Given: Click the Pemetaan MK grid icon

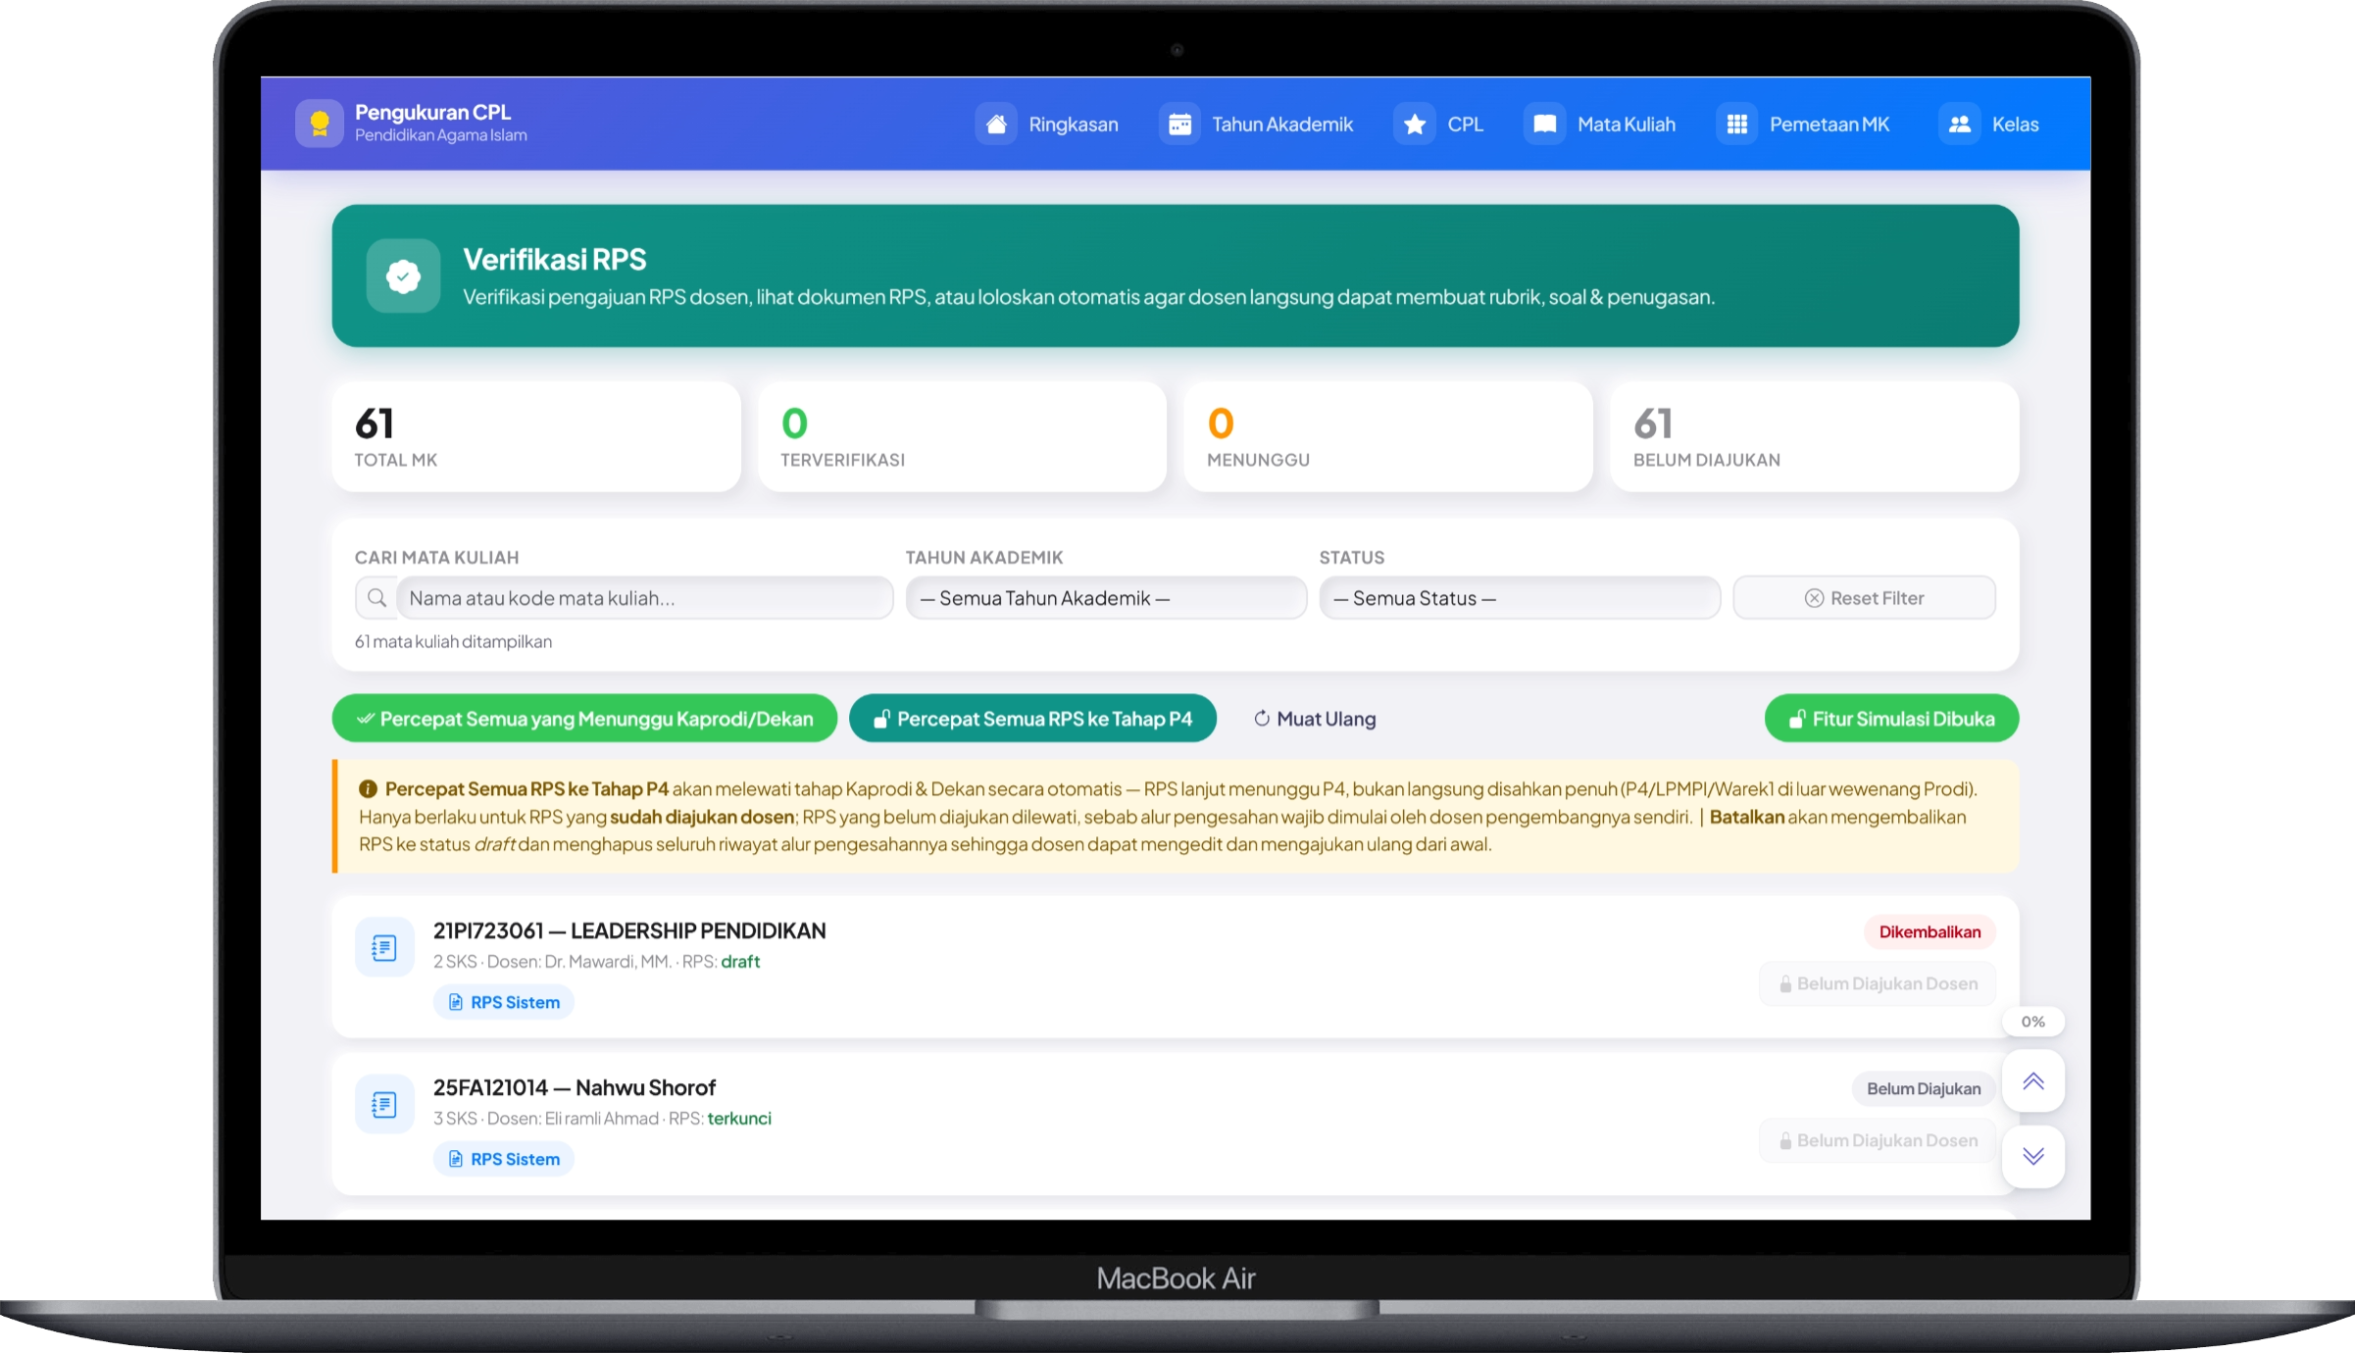Looking at the screenshot, I should pos(1737,125).
